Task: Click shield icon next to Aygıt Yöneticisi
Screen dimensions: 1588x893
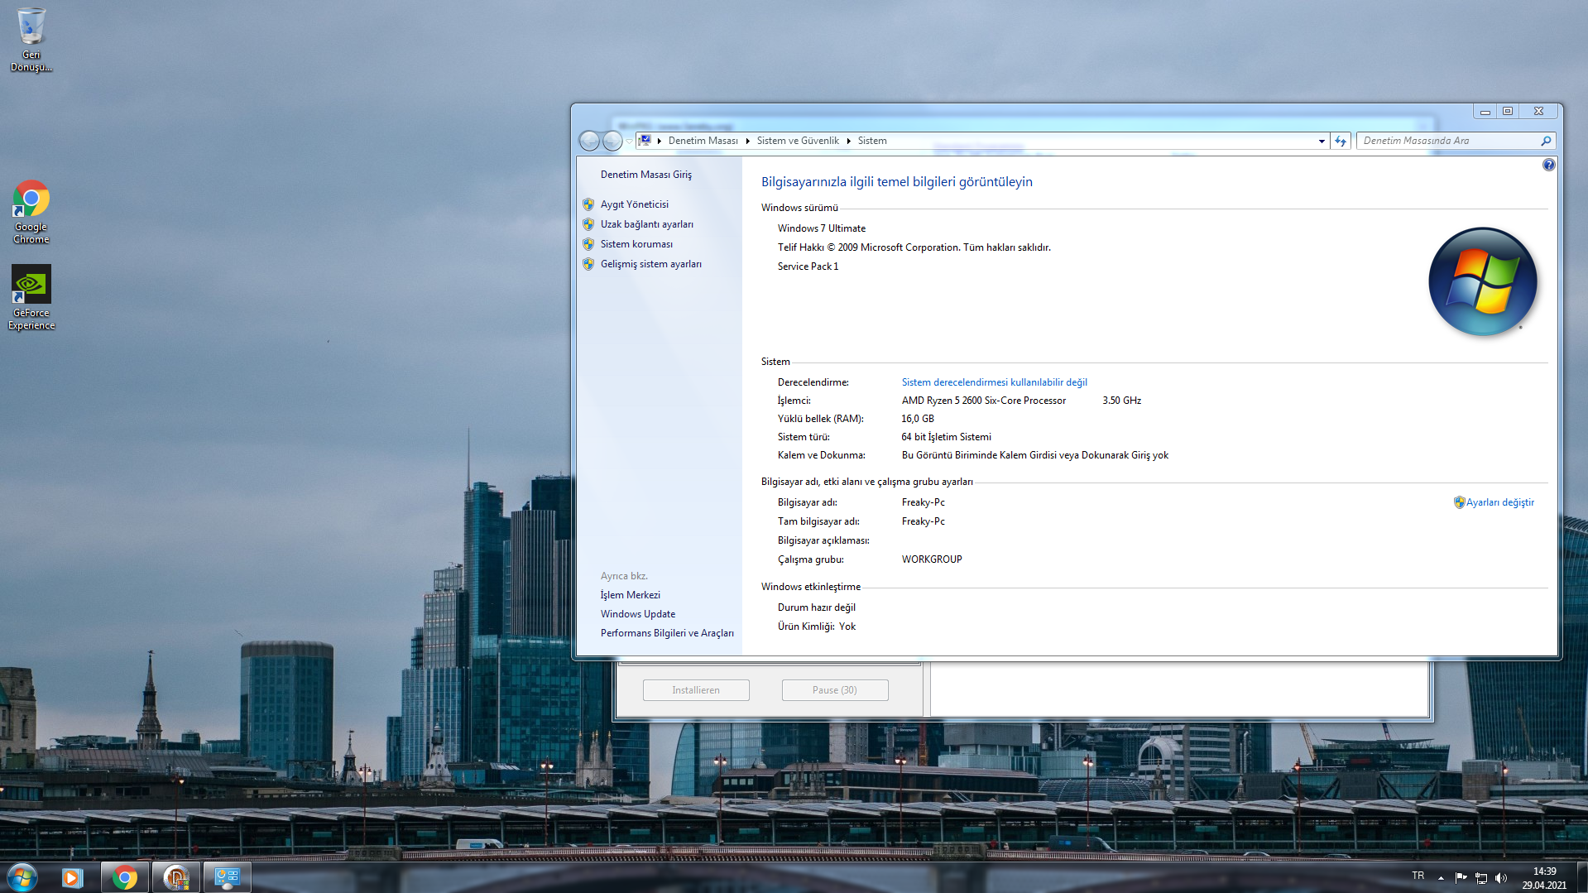Action: pyautogui.click(x=588, y=204)
